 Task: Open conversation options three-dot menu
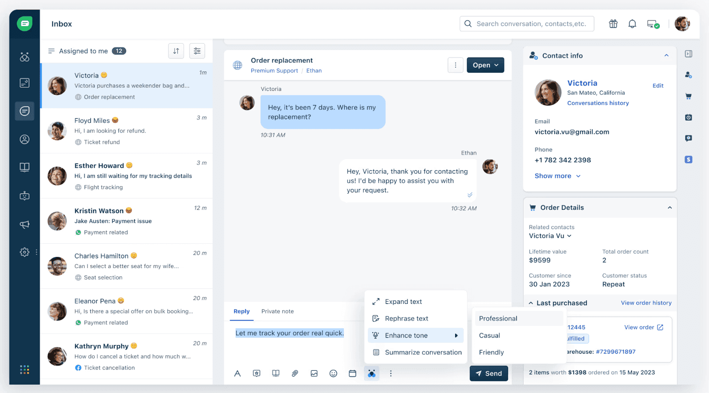(456, 65)
